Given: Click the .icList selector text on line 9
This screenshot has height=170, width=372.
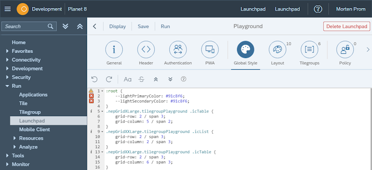Looking at the screenshot, I should tap(200, 131).
